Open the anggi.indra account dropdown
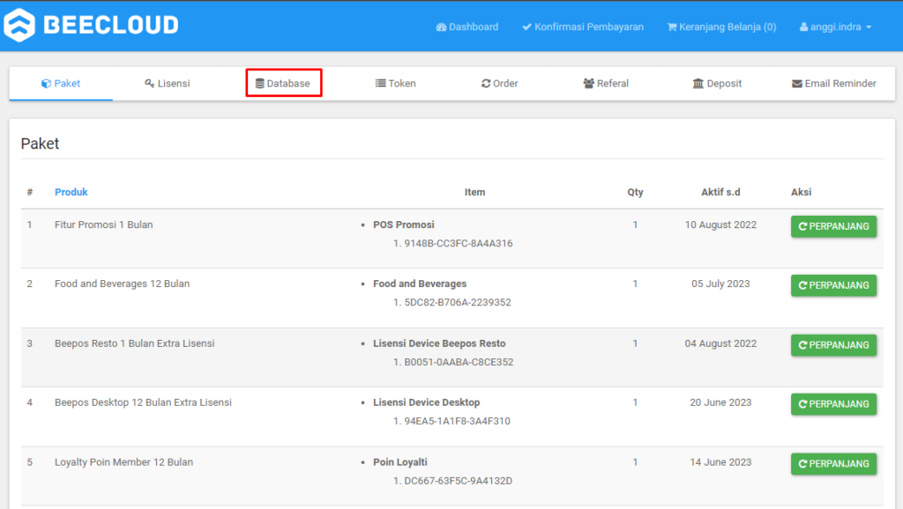 pos(834,26)
